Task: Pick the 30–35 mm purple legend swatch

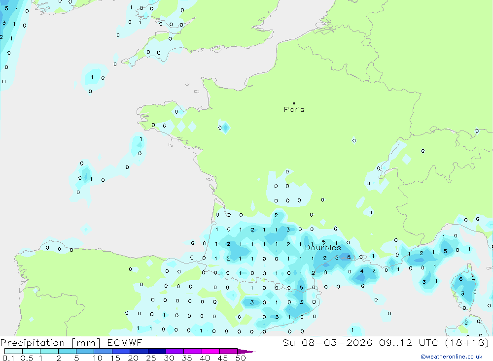Action: [x=175, y=351]
